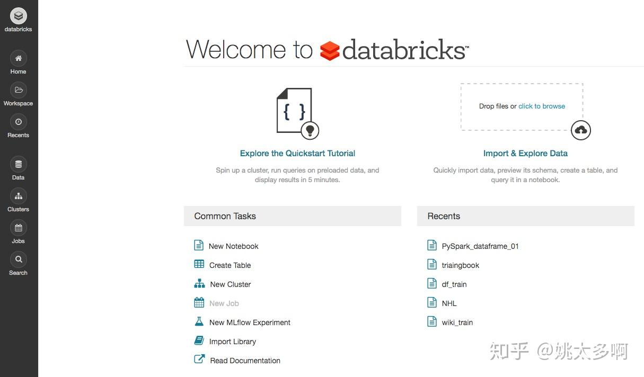Open the Search magnifier icon

tap(19, 259)
